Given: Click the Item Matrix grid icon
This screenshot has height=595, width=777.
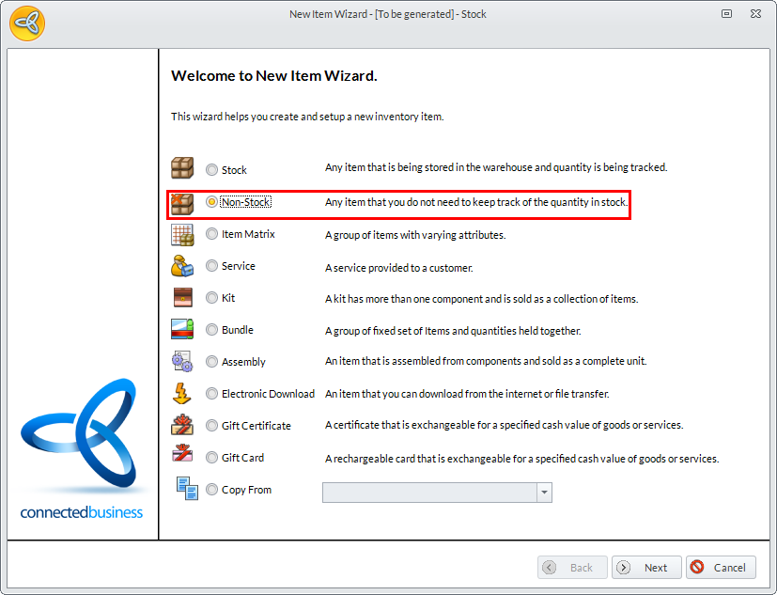Looking at the screenshot, I should tap(182, 235).
